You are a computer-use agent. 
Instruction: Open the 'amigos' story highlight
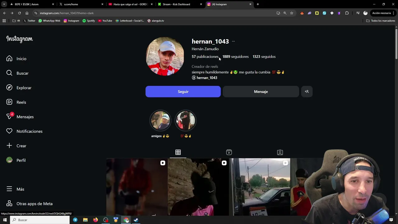[x=160, y=120]
